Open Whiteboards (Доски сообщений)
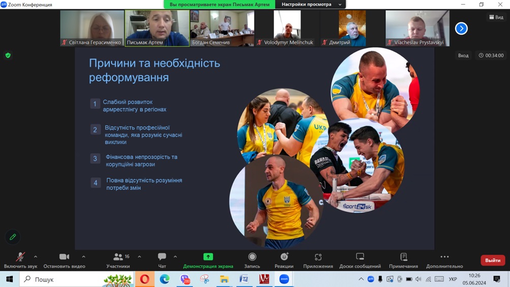This screenshot has width=510, height=287. tap(360, 260)
